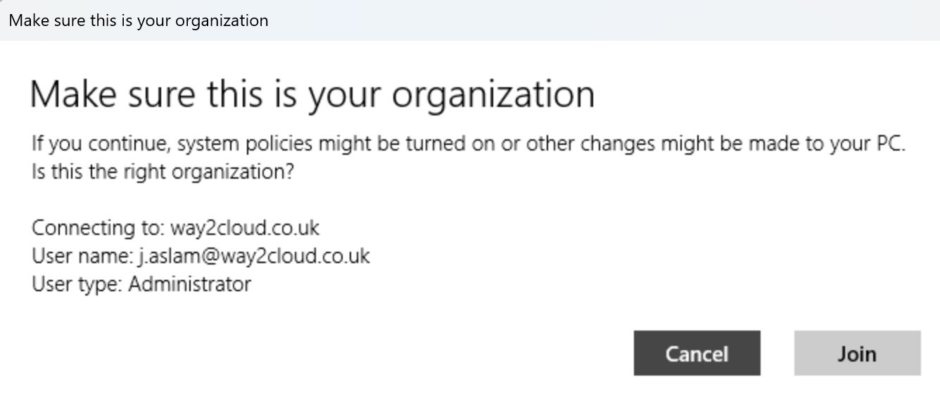The width and height of the screenshot is (940, 396).
Task: Select the j.aslam@way2cloud.co.uk email address
Action: (254, 256)
